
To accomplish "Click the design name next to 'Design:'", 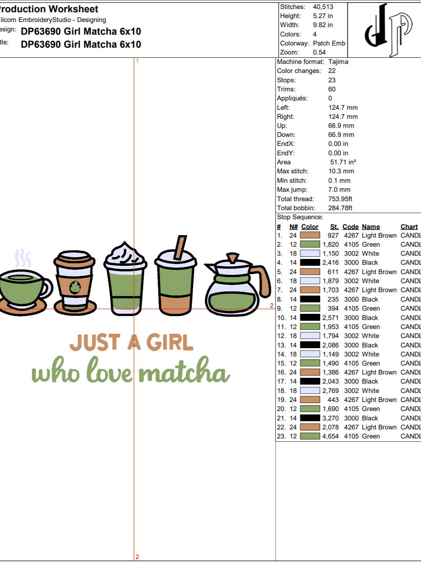I will tap(81, 31).
